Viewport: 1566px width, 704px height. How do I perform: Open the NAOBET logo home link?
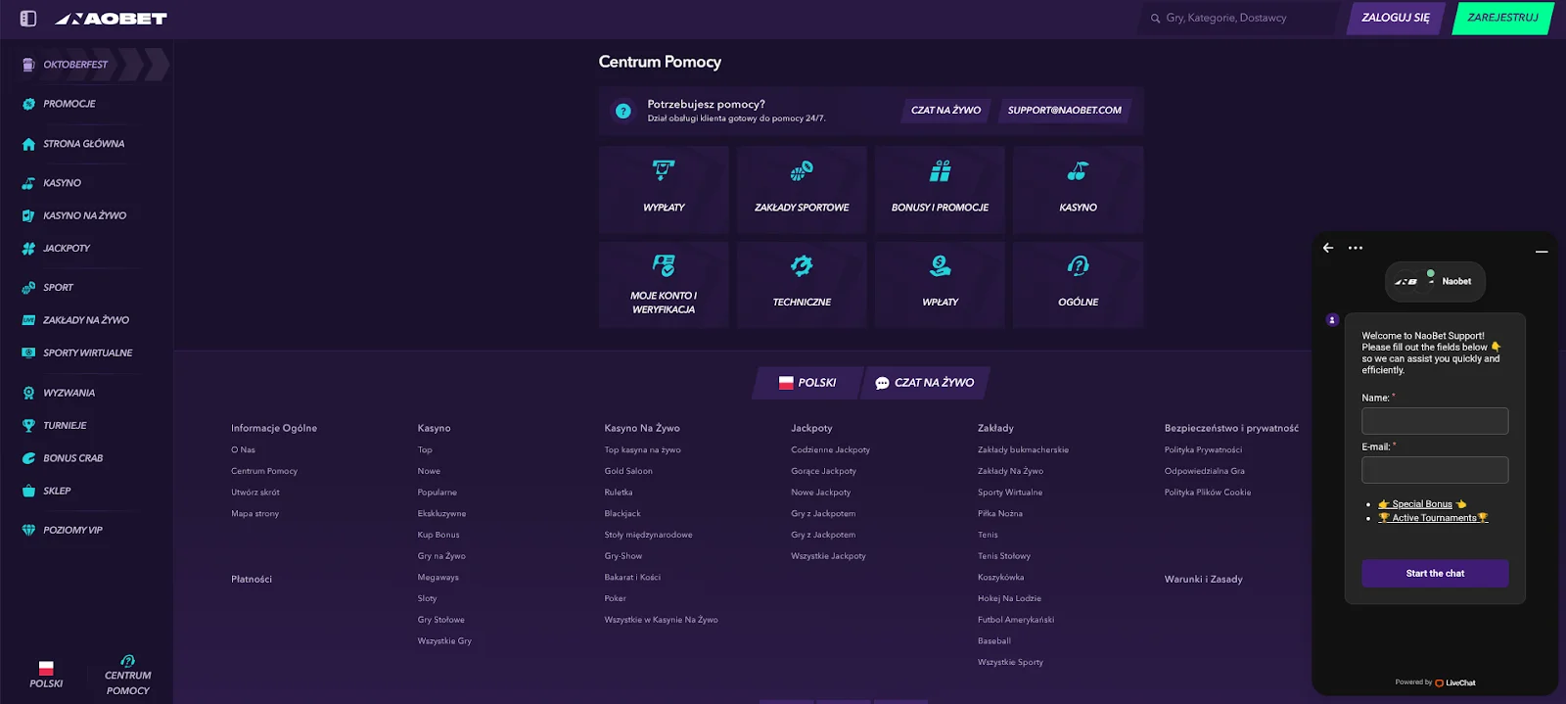(111, 19)
